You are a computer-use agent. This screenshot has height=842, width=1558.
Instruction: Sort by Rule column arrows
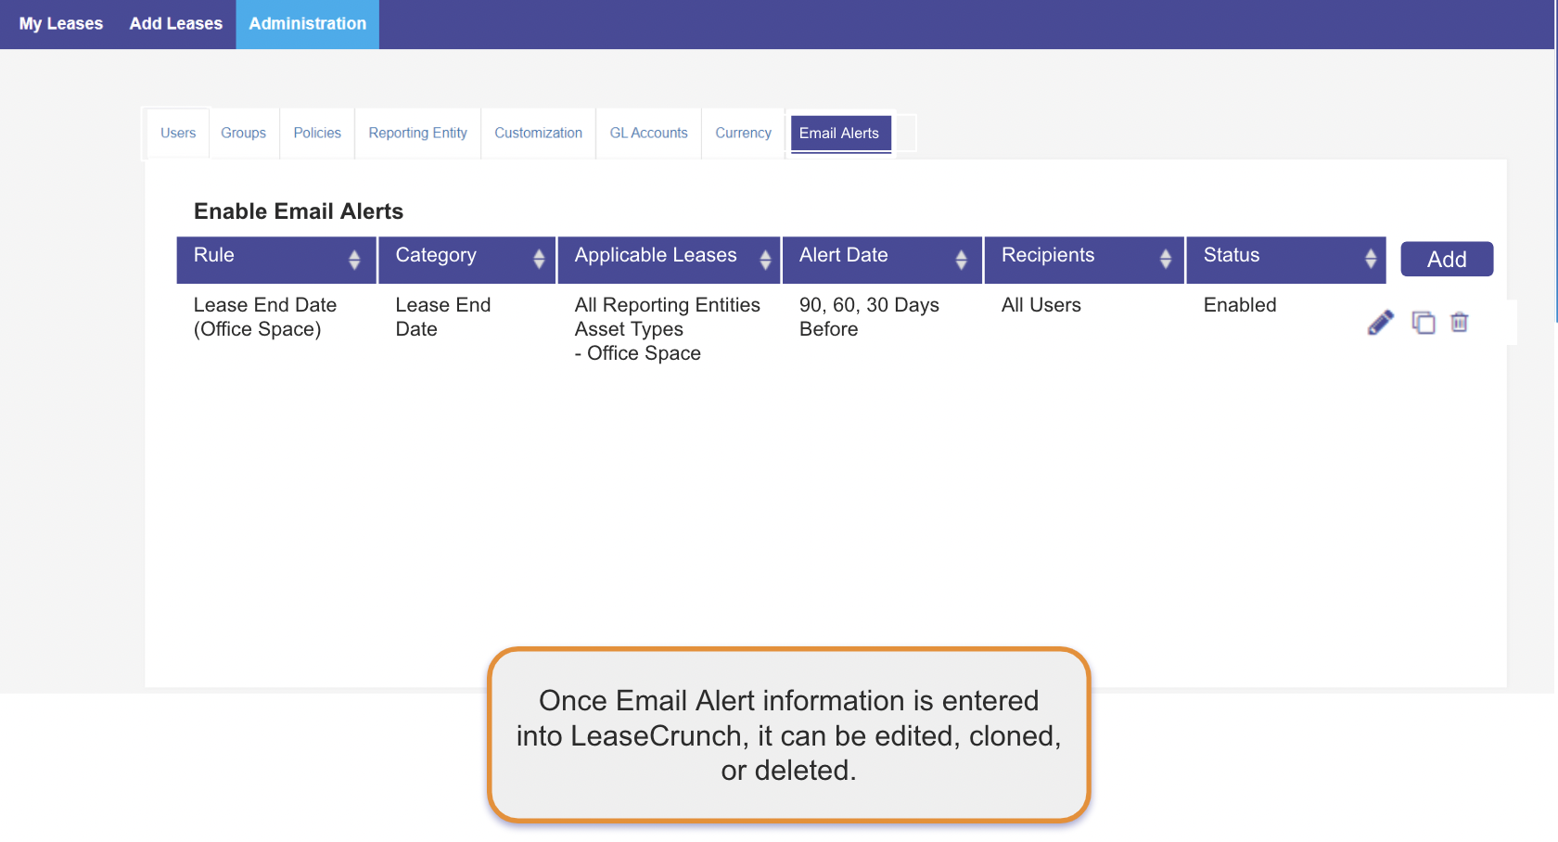354,260
